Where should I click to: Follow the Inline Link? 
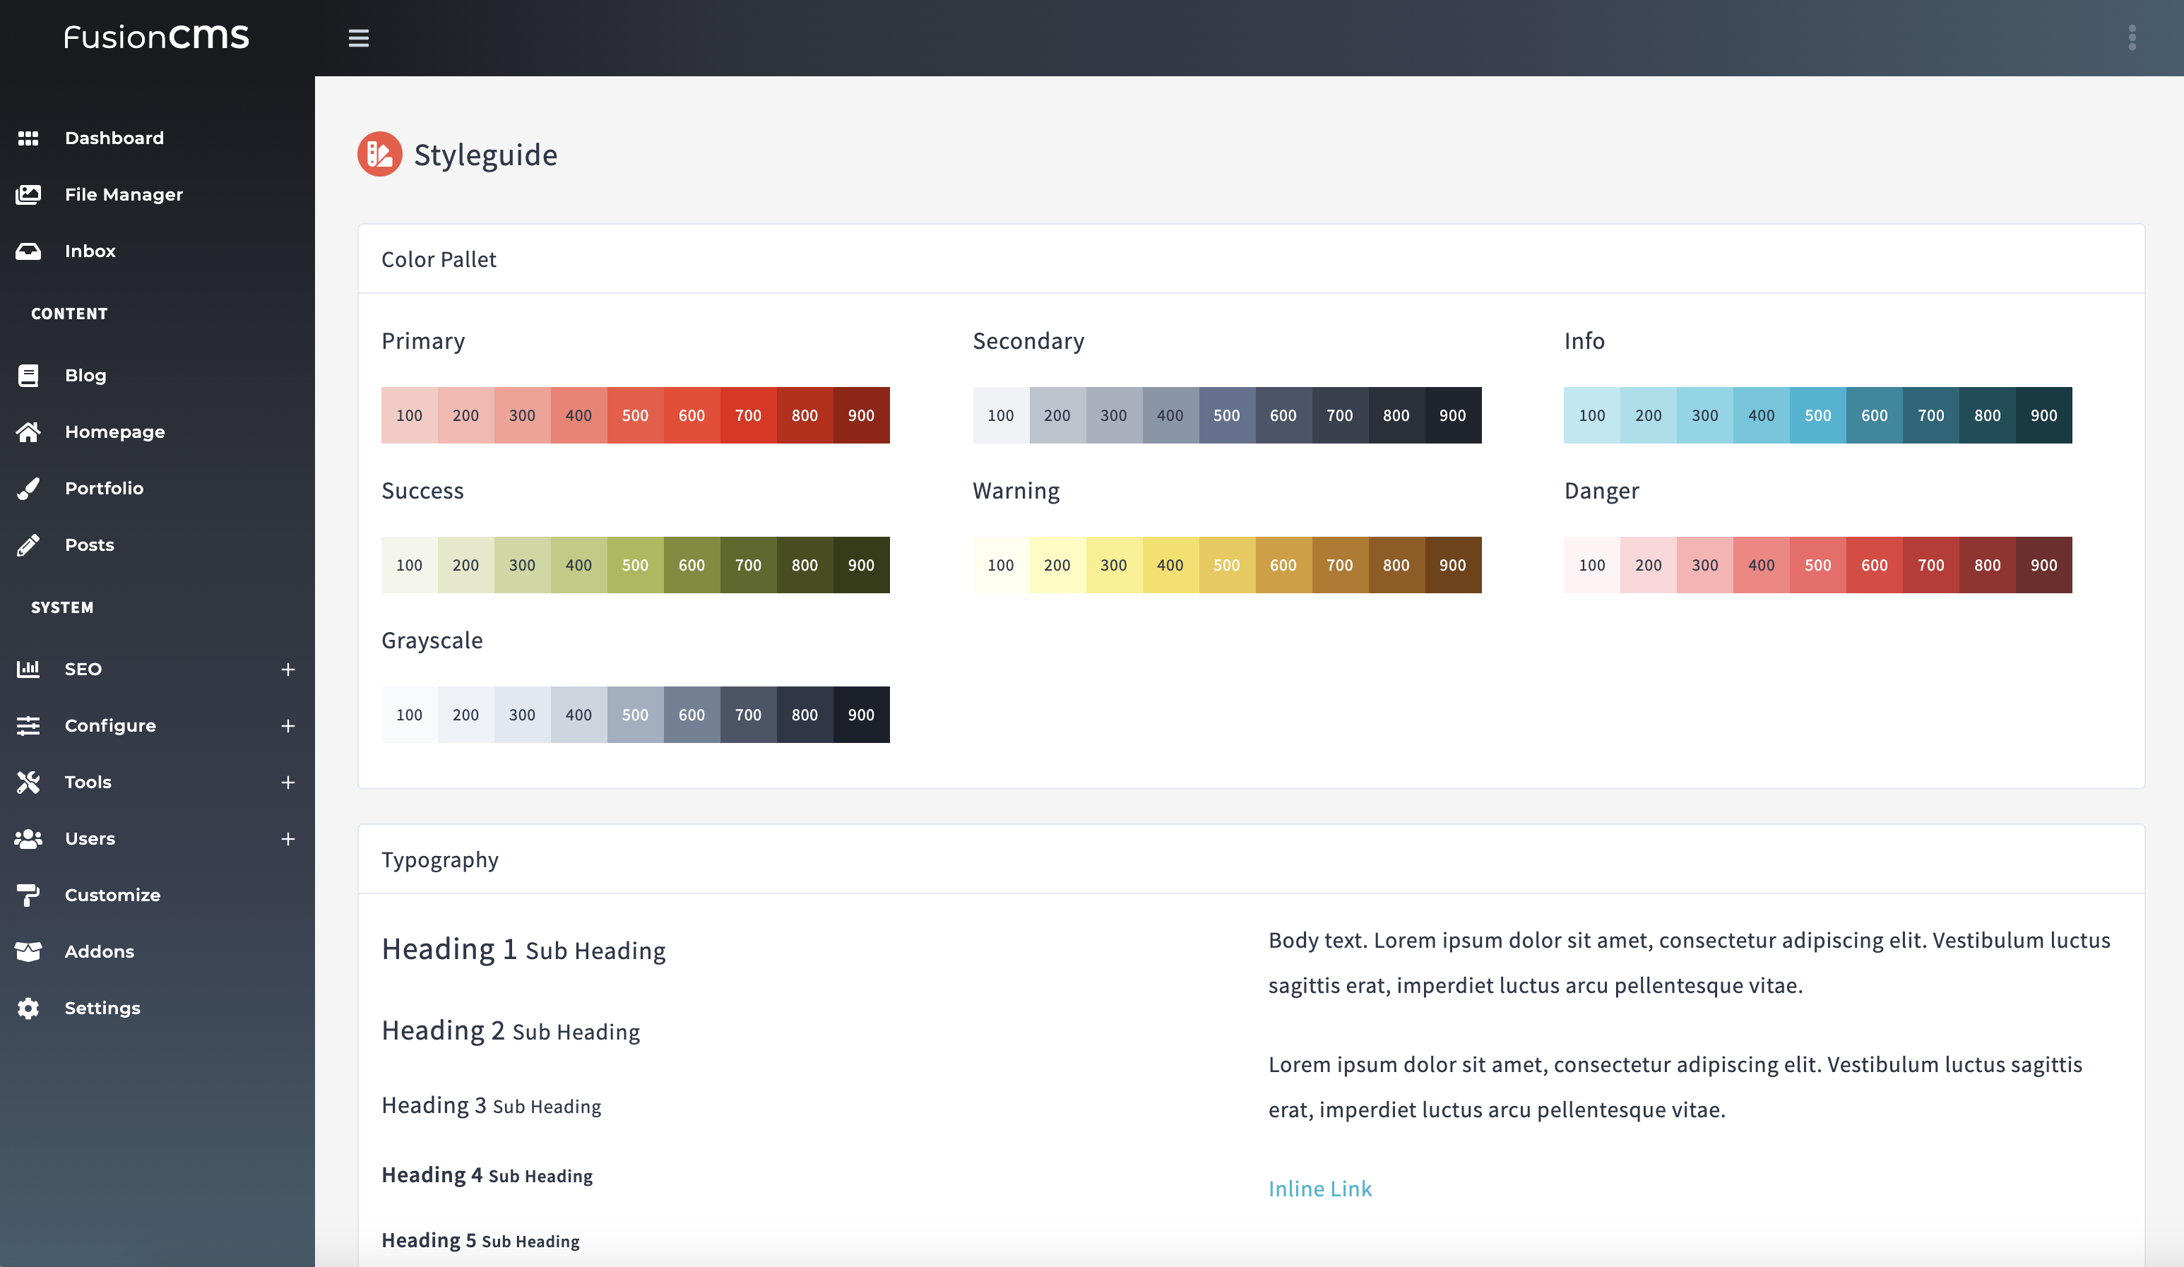point(1320,1188)
